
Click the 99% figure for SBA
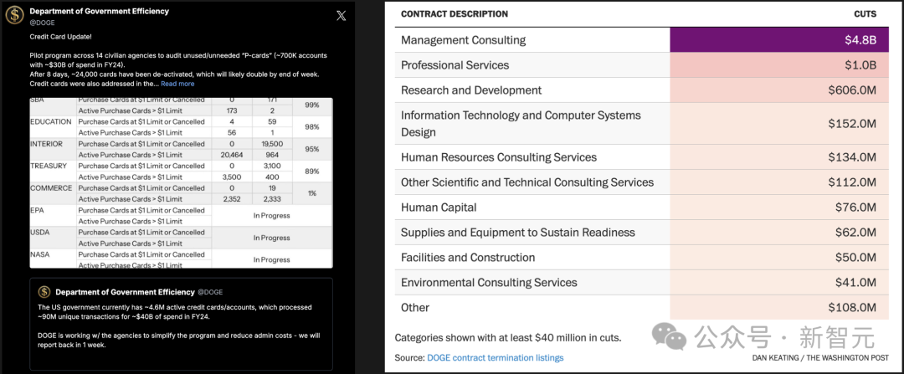click(312, 105)
